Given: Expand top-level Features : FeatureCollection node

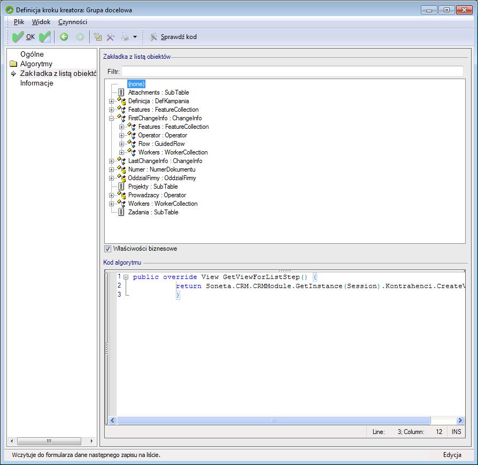Looking at the screenshot, I should pyautogui.click(x=111, y=110).
